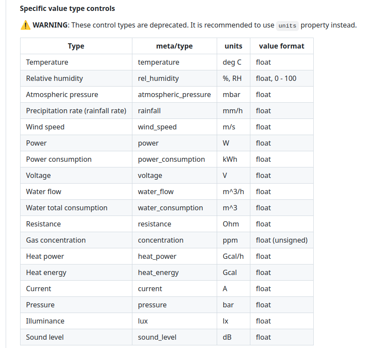This screenshot has height=348, width=367.
Task: Click the 'sound_level' meta/type cell
Action: tap(157, 337)
